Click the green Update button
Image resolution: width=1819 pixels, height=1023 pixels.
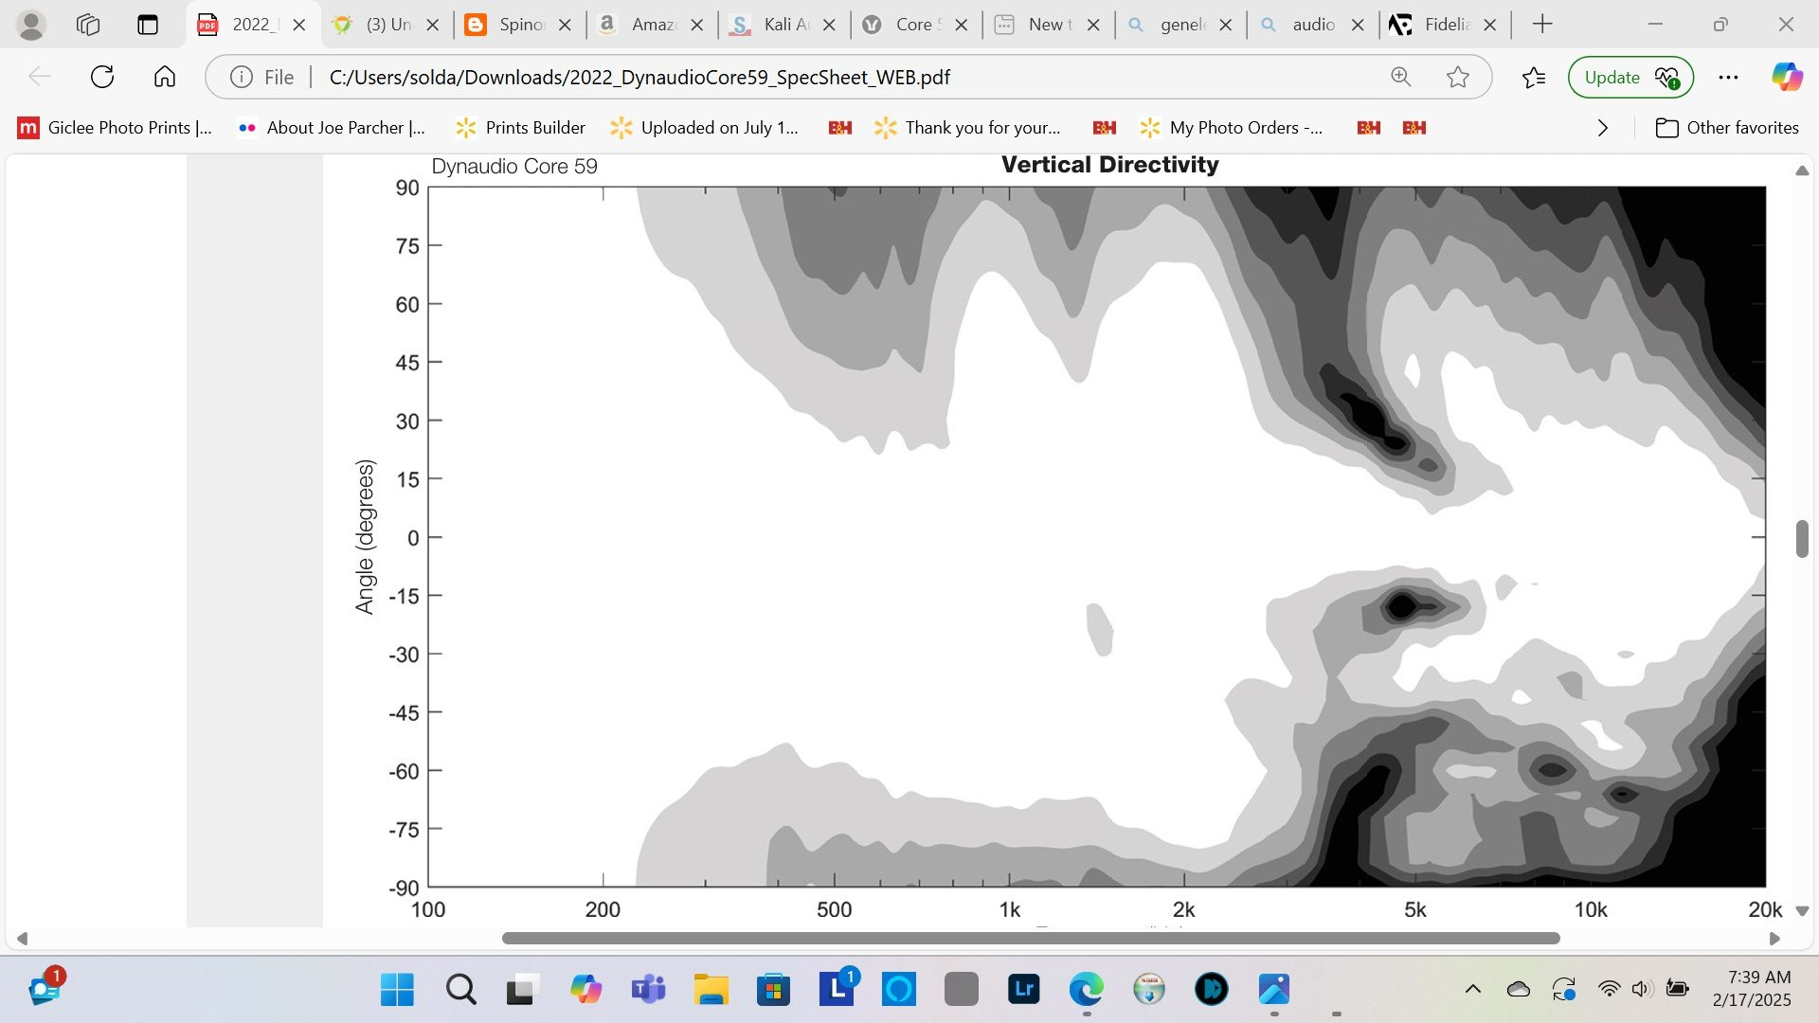1630,77
